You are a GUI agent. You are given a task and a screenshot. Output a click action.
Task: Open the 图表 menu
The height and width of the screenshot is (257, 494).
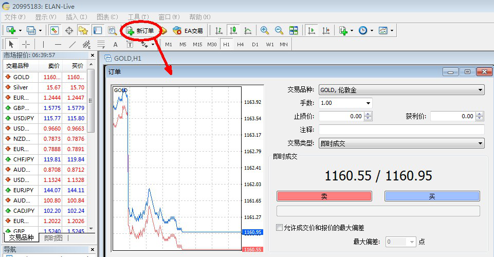click(x=107, y=17)
